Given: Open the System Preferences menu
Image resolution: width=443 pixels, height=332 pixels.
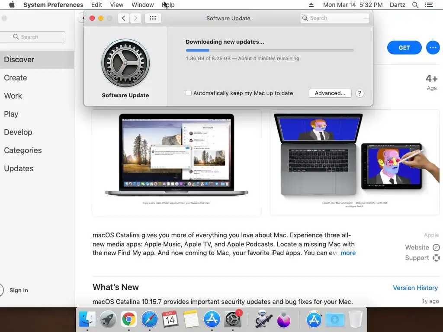Looking at the screenshot, I should 53,5.
